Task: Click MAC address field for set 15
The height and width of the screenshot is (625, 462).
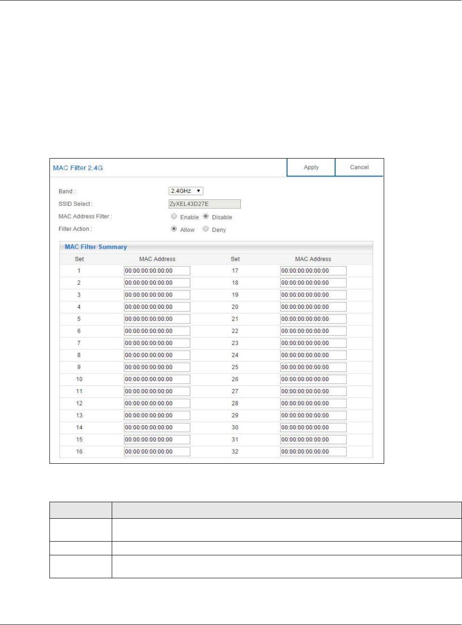Action: (157, 439)
